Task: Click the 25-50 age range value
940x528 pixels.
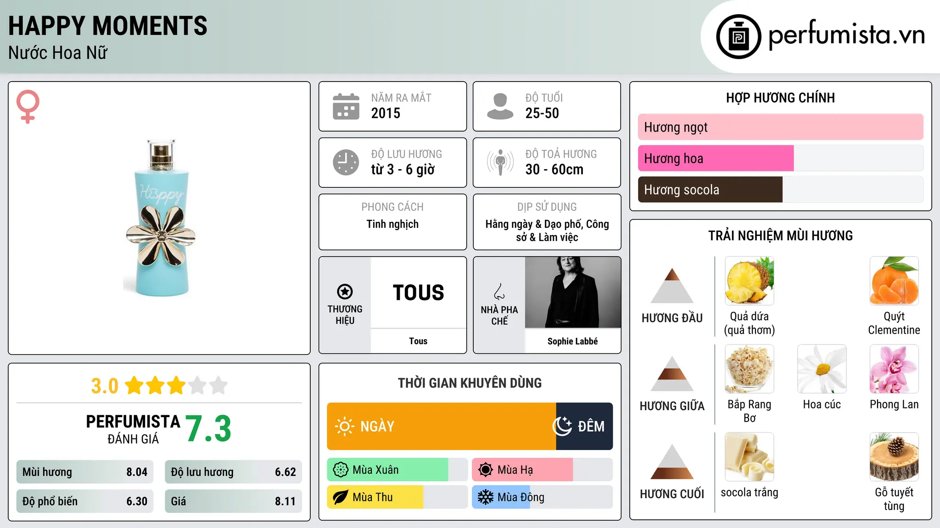Action: coord(542,113)
